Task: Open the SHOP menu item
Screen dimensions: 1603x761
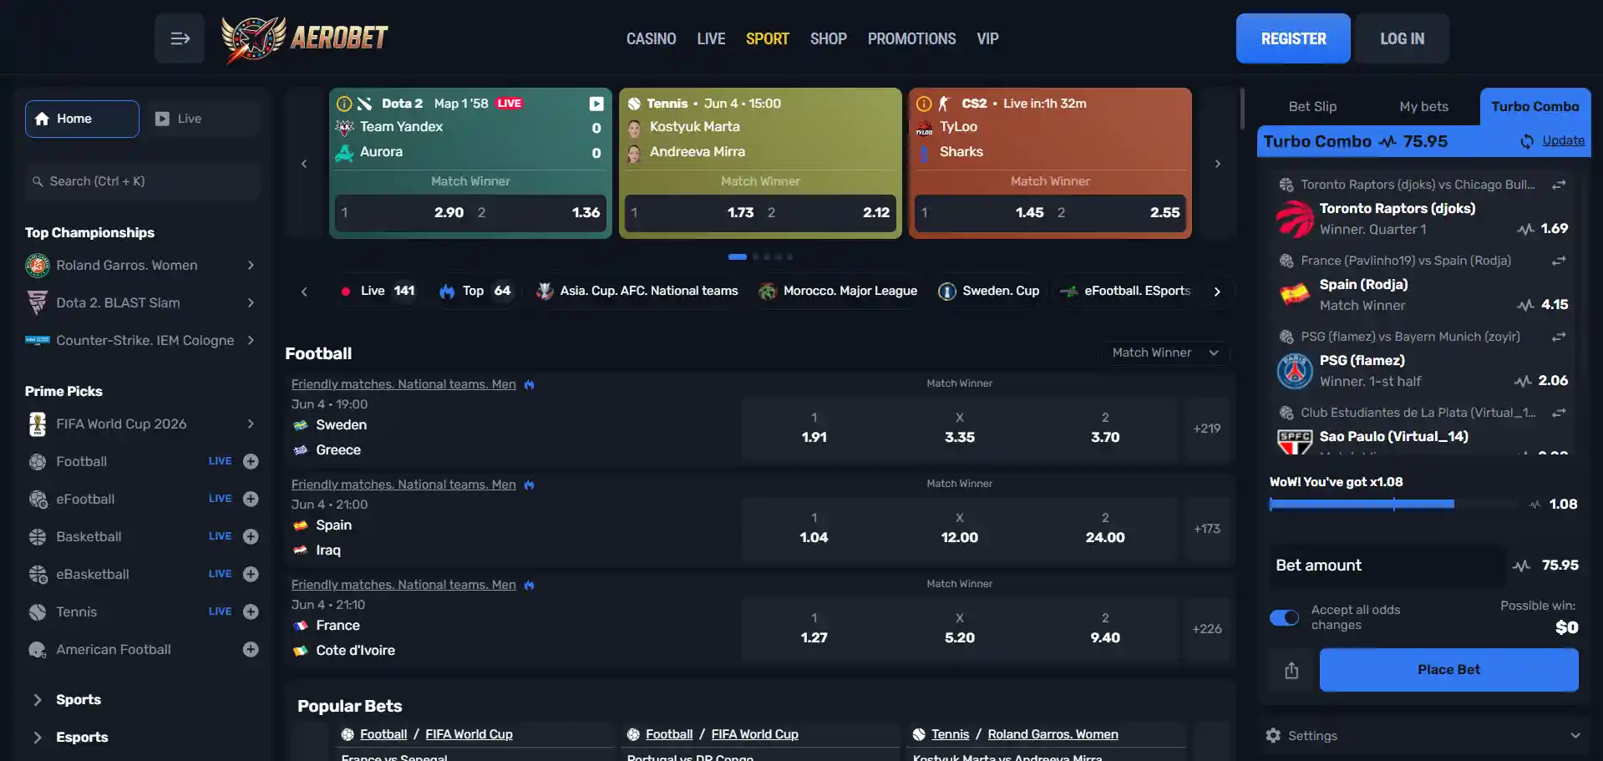Action: [x=829, y=38]
